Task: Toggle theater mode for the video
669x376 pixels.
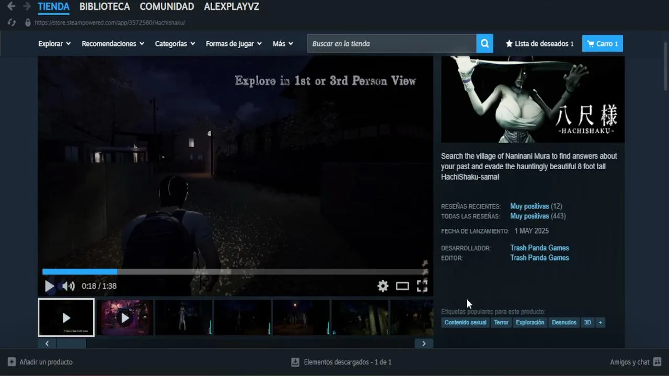Action: (x=402, y=286)
